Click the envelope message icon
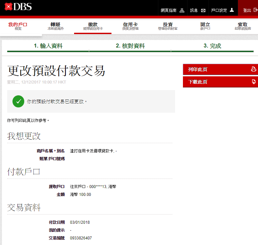 203,10
